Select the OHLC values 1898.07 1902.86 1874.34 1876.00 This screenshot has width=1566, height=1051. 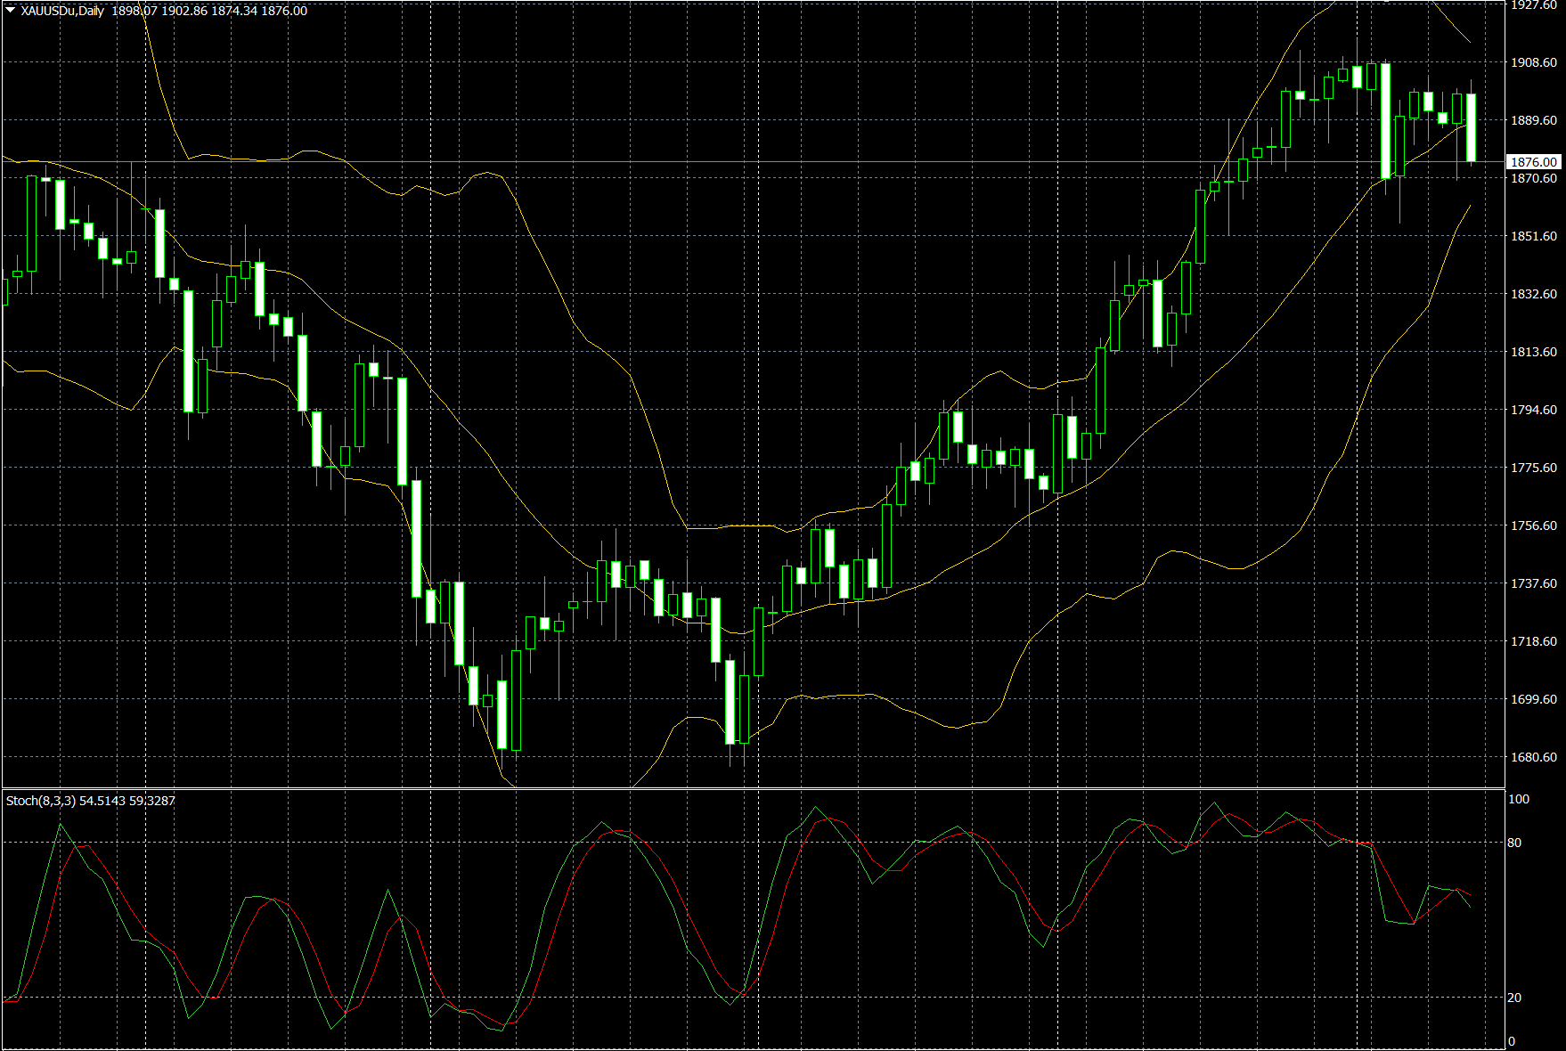[x=209, y=11]
